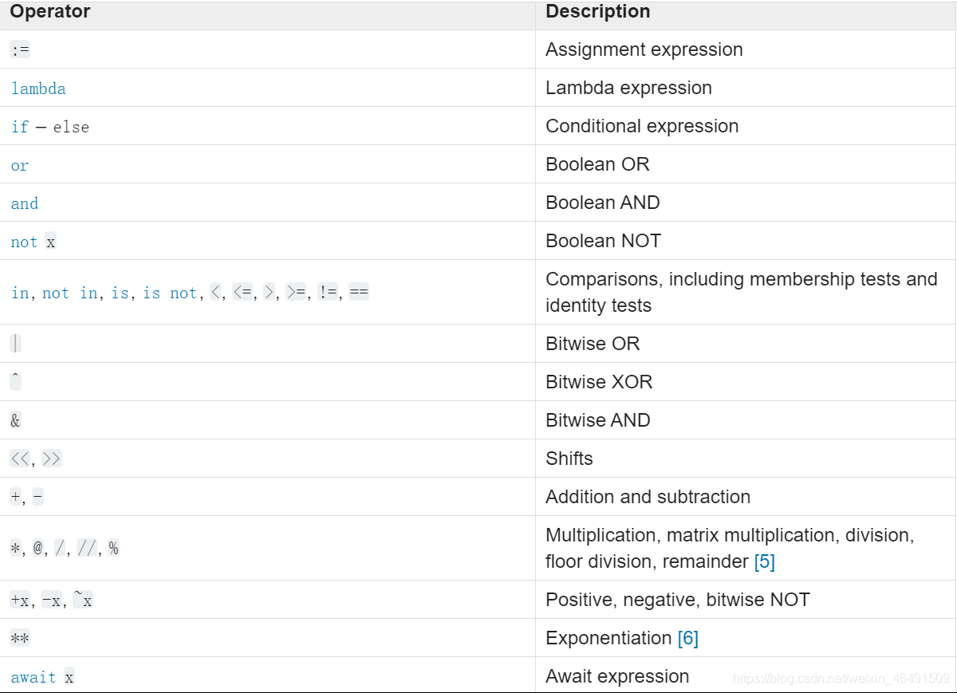Click the Description column header

[598, 12]
